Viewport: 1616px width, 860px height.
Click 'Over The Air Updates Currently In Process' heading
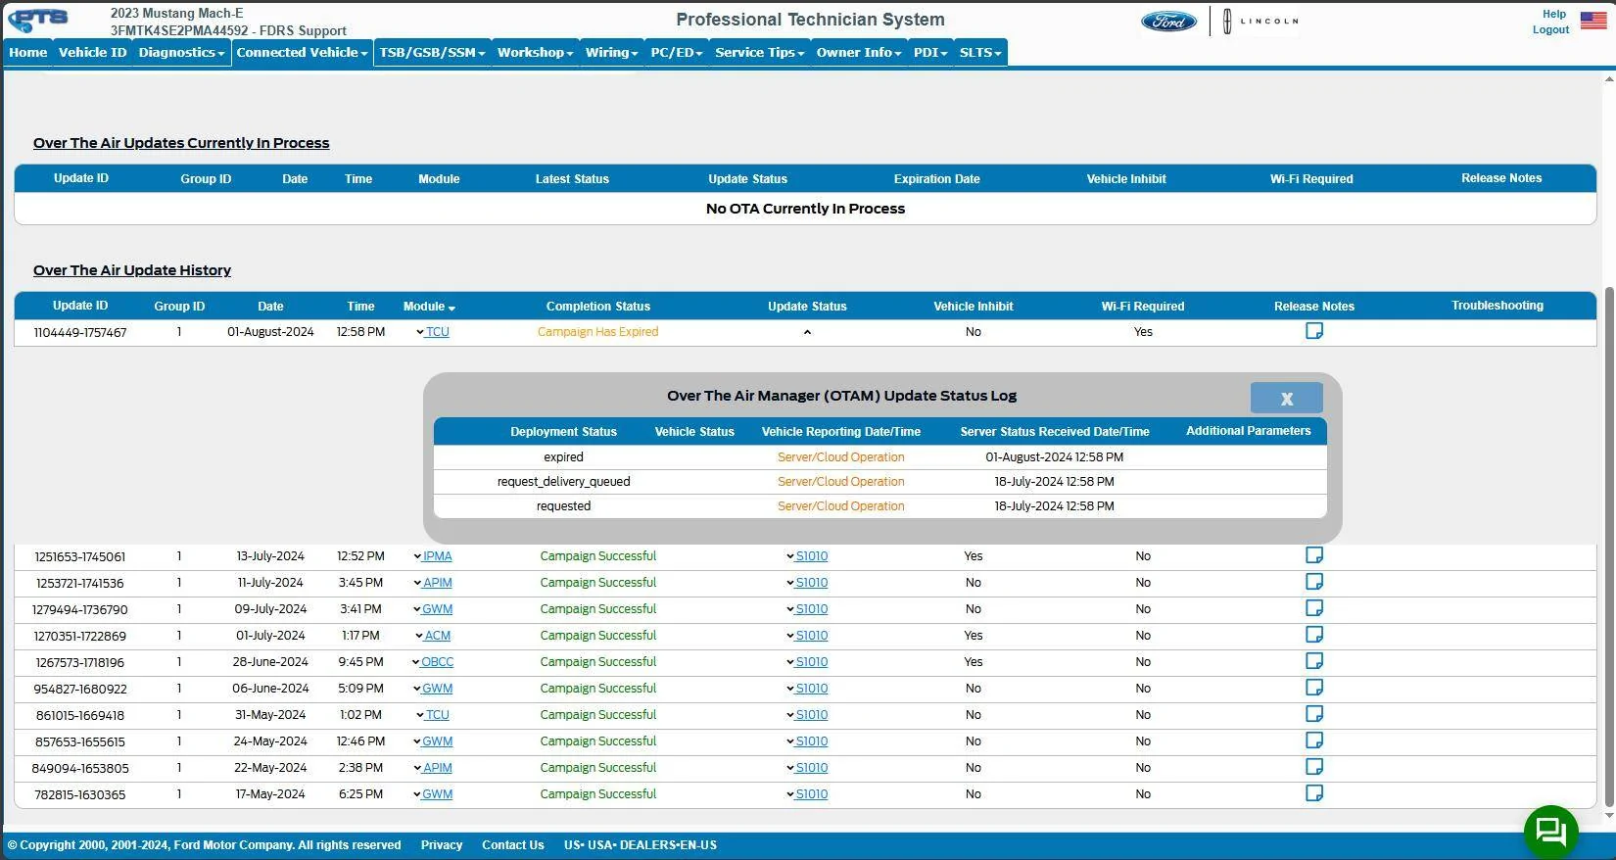[181, 143]
